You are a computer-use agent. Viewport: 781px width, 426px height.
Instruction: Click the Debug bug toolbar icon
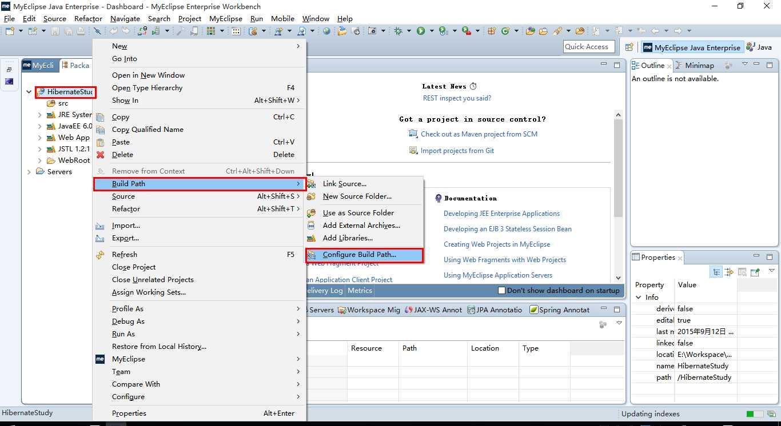coord(397,31)
